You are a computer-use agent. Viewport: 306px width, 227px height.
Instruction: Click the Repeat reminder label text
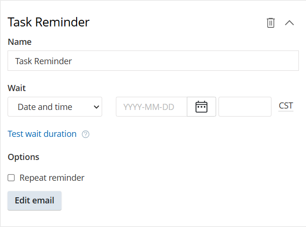(x=52, y=178)
